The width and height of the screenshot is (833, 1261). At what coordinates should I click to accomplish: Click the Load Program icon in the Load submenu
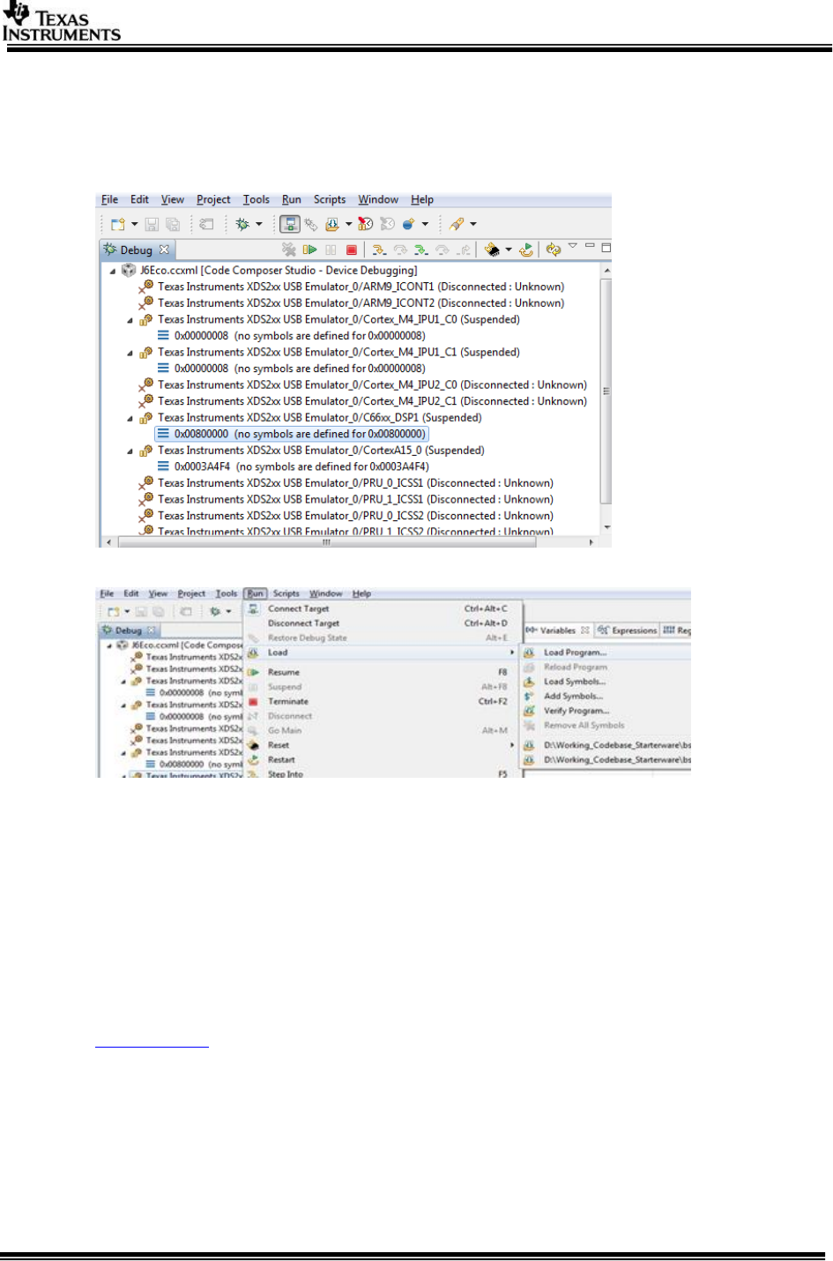[529, 653]
